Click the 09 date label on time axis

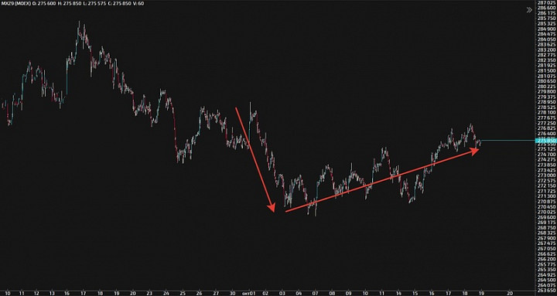coord(348,293)
